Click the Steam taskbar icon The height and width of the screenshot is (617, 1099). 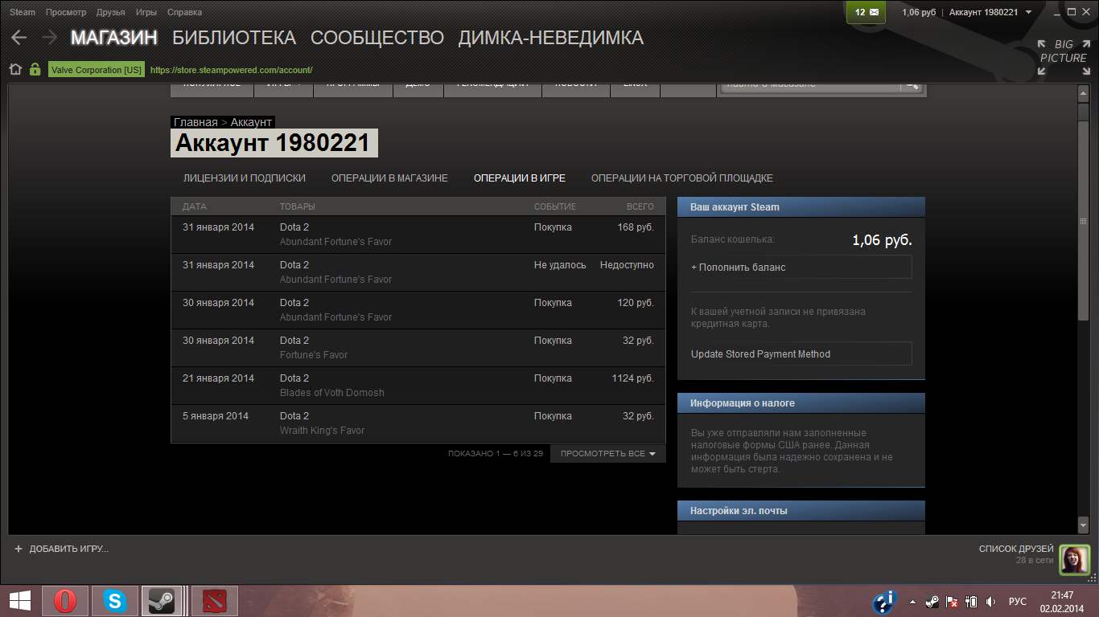(162, 601)
